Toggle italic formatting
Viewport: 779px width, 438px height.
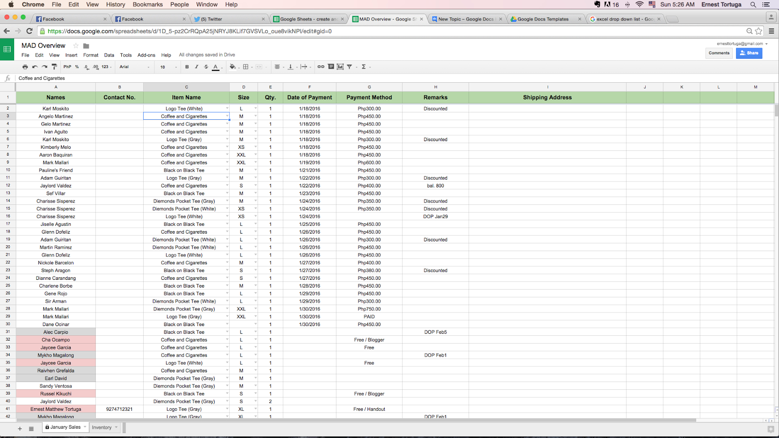pyautogui.click(x=196, y=67)
